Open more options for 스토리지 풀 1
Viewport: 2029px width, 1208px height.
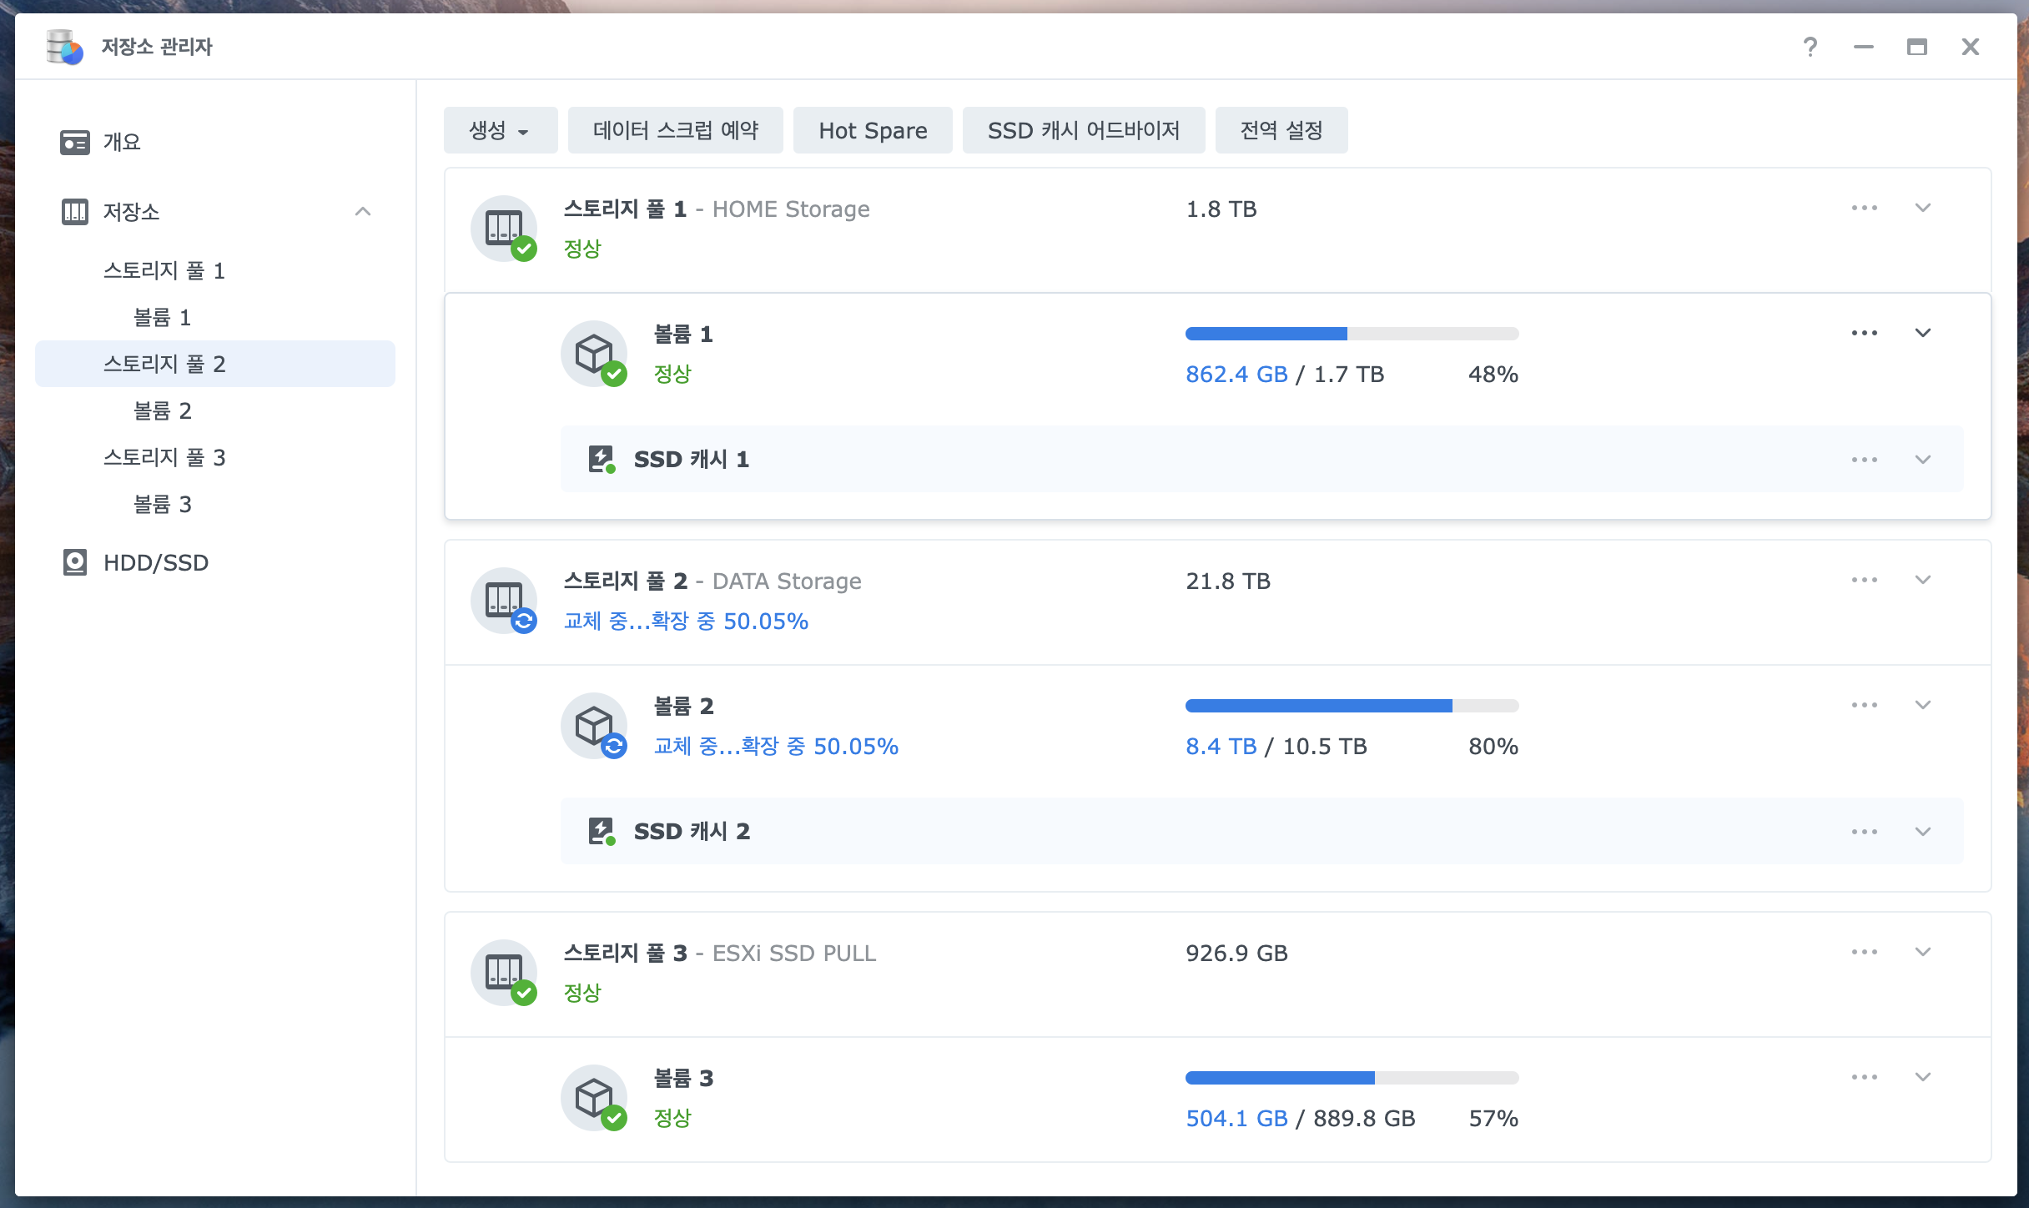coord(1864,208)
